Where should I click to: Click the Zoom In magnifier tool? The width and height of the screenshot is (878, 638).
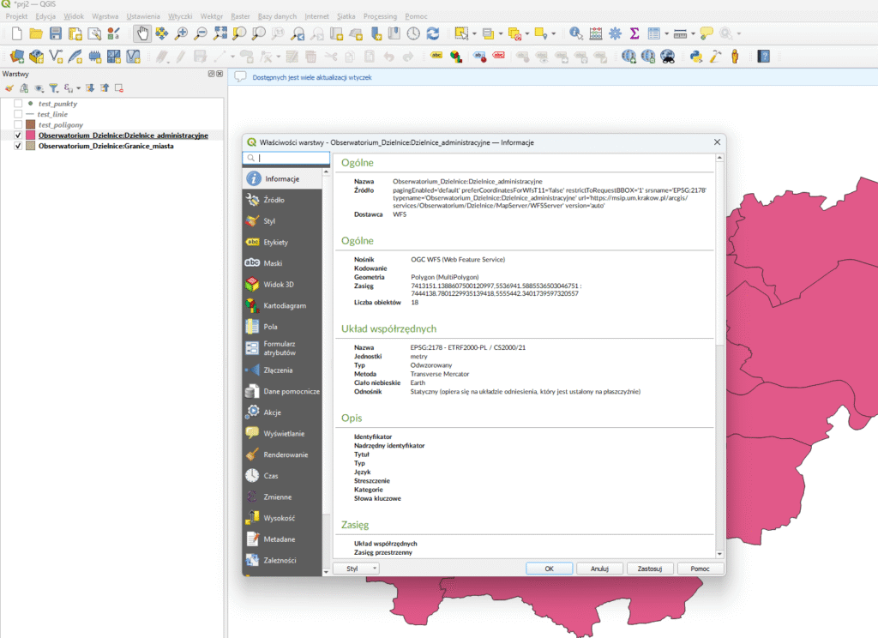[181, 33]
